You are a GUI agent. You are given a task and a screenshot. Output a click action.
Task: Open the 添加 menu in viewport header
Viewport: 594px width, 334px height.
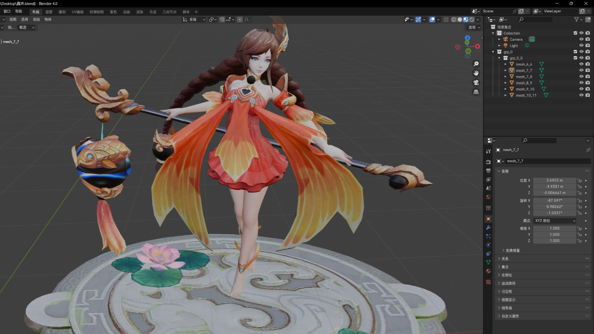[36, 20]
